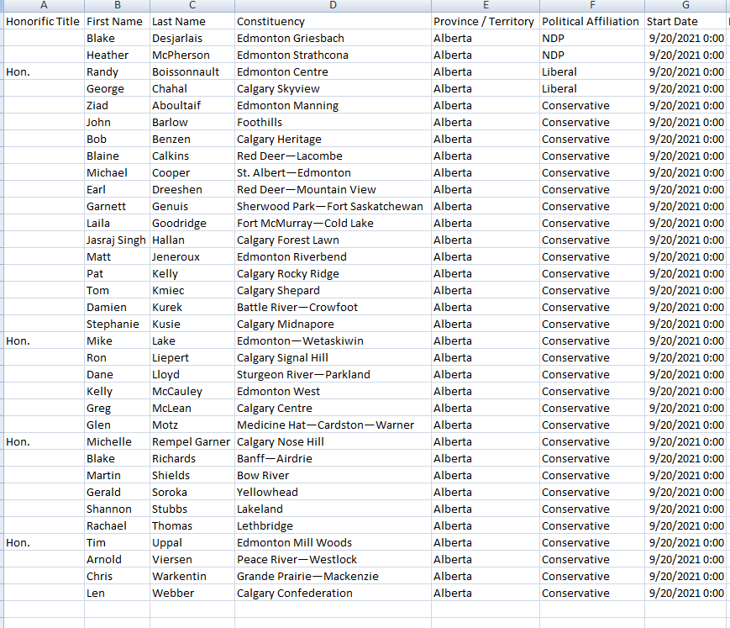Select the Battle River—Crowfoot cell
The height and width of the screenshot is (628, 730).
pos(333,307)
